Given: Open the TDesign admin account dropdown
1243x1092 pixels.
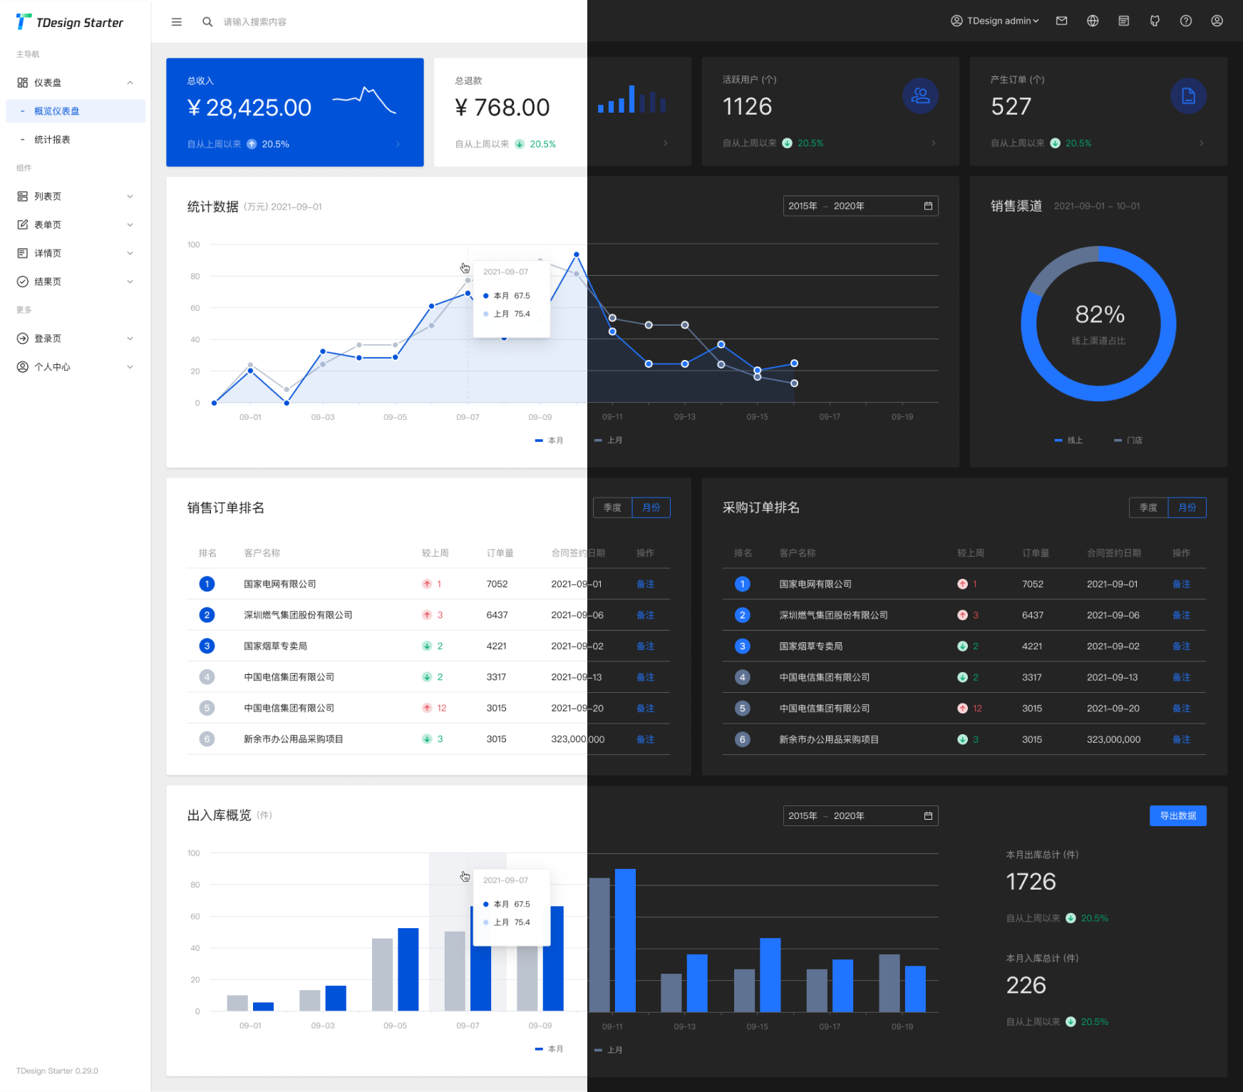Looking at the screenshot, I should 995,21.
